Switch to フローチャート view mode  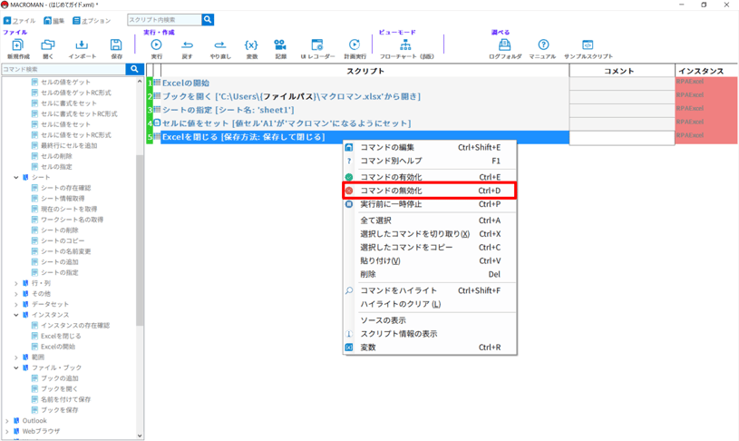pos(405,45)
